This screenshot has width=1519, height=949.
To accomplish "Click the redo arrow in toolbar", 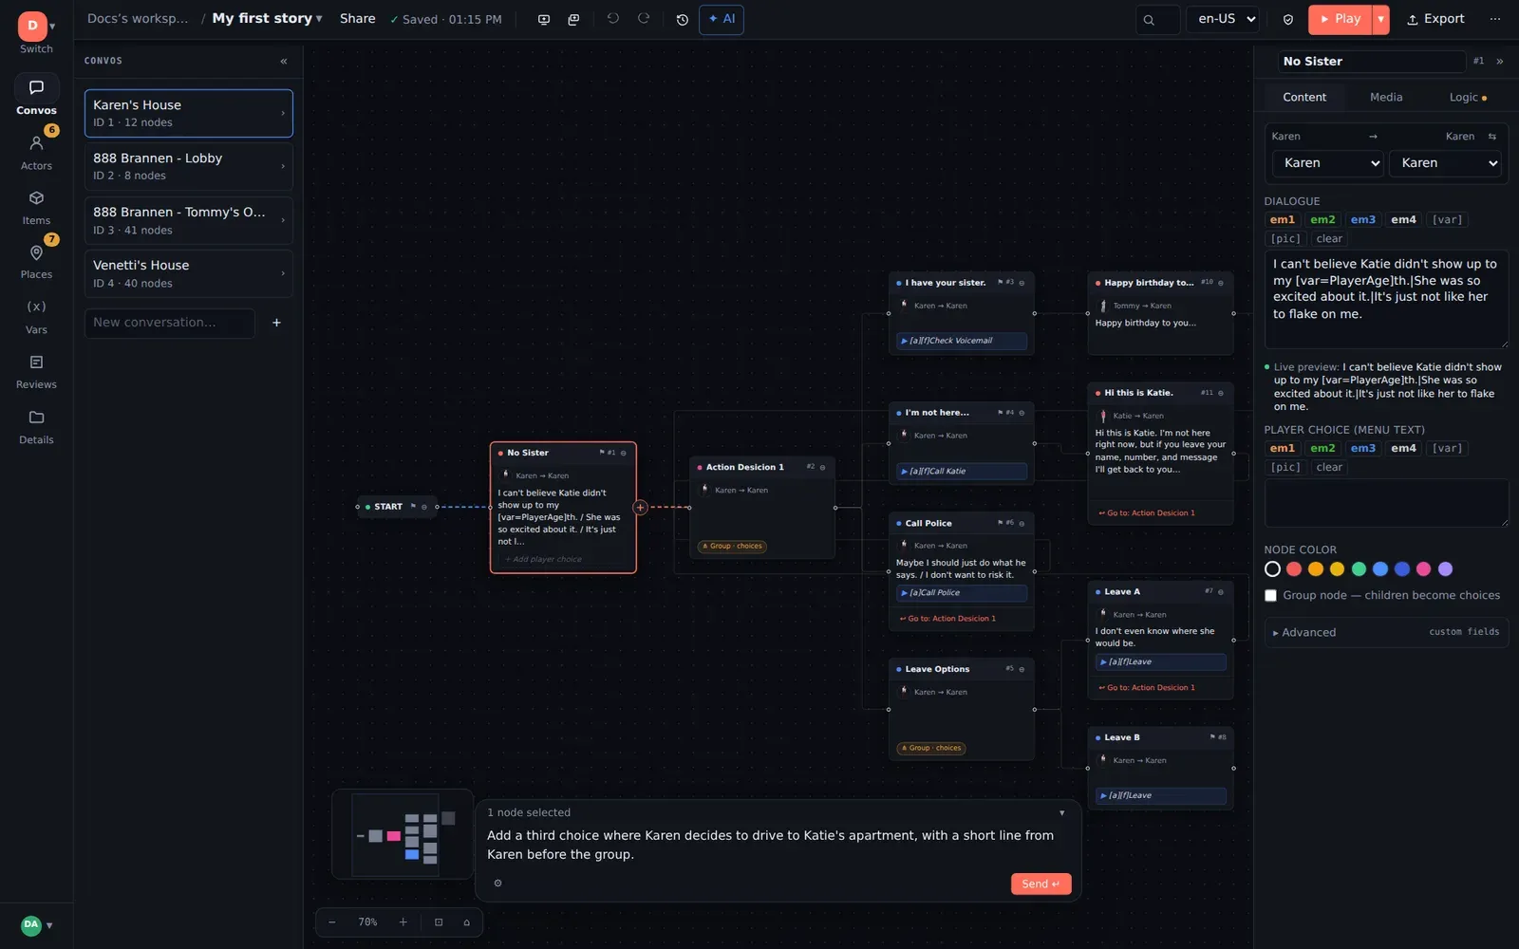I will pyautogui.click(x=644, y=19).
